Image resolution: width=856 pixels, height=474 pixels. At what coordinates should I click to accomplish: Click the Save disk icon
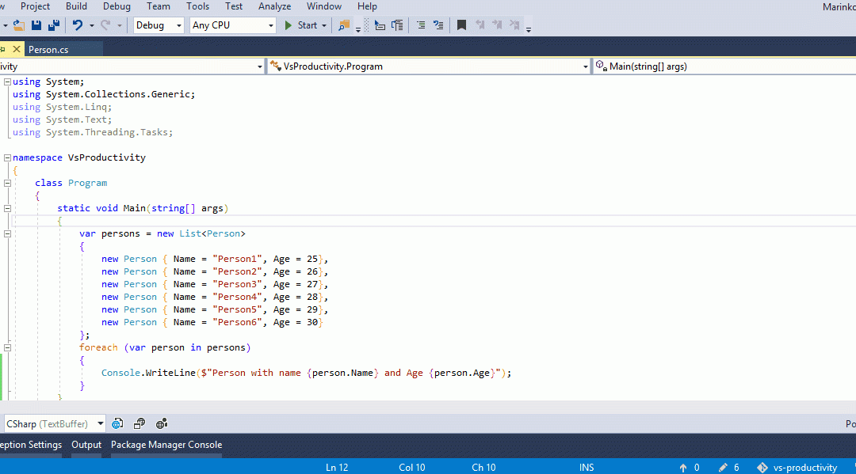(37, 25)
